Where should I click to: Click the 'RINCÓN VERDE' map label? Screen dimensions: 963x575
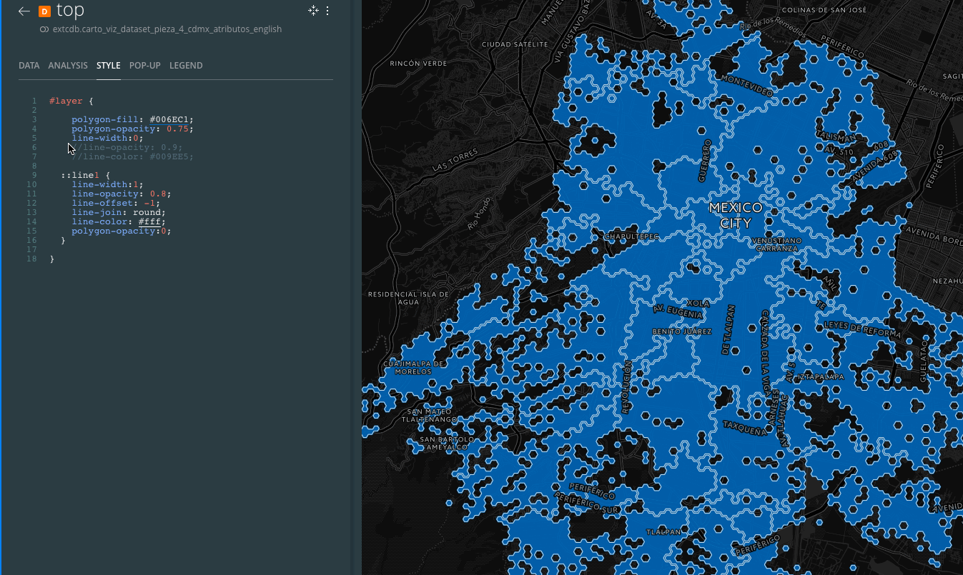click(418, 64)
